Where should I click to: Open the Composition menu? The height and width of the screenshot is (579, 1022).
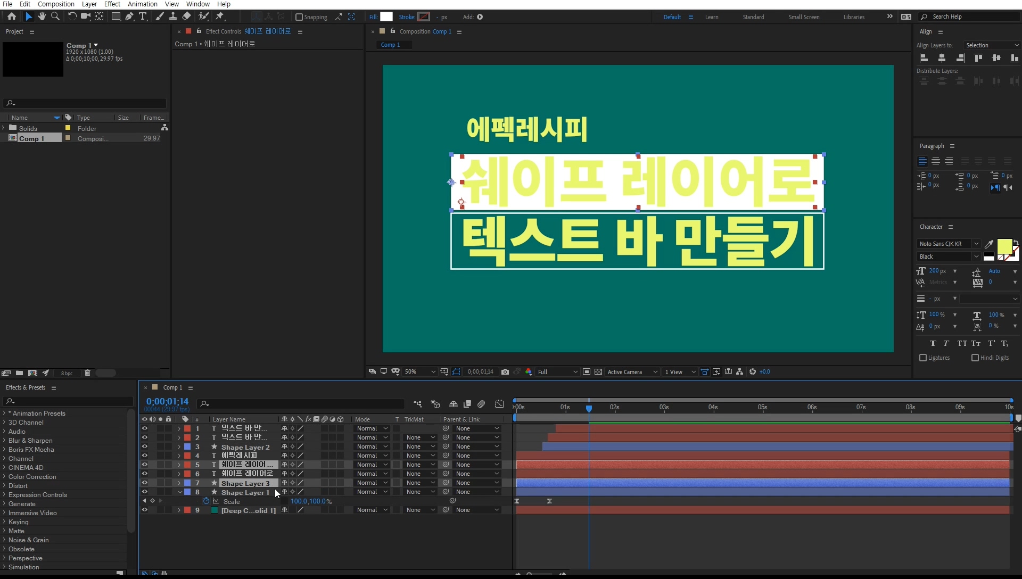click(x=56, y=4)
